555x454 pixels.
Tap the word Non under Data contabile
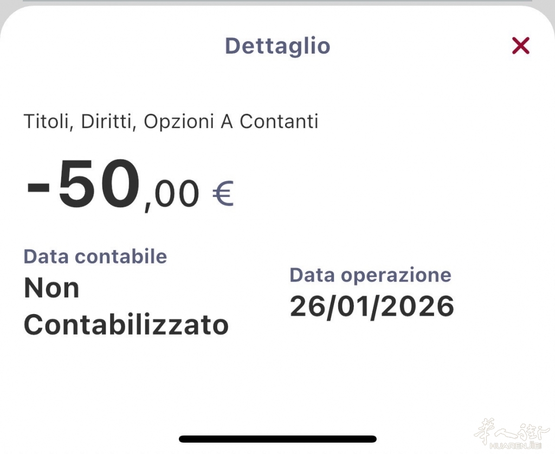coord(51,289)
